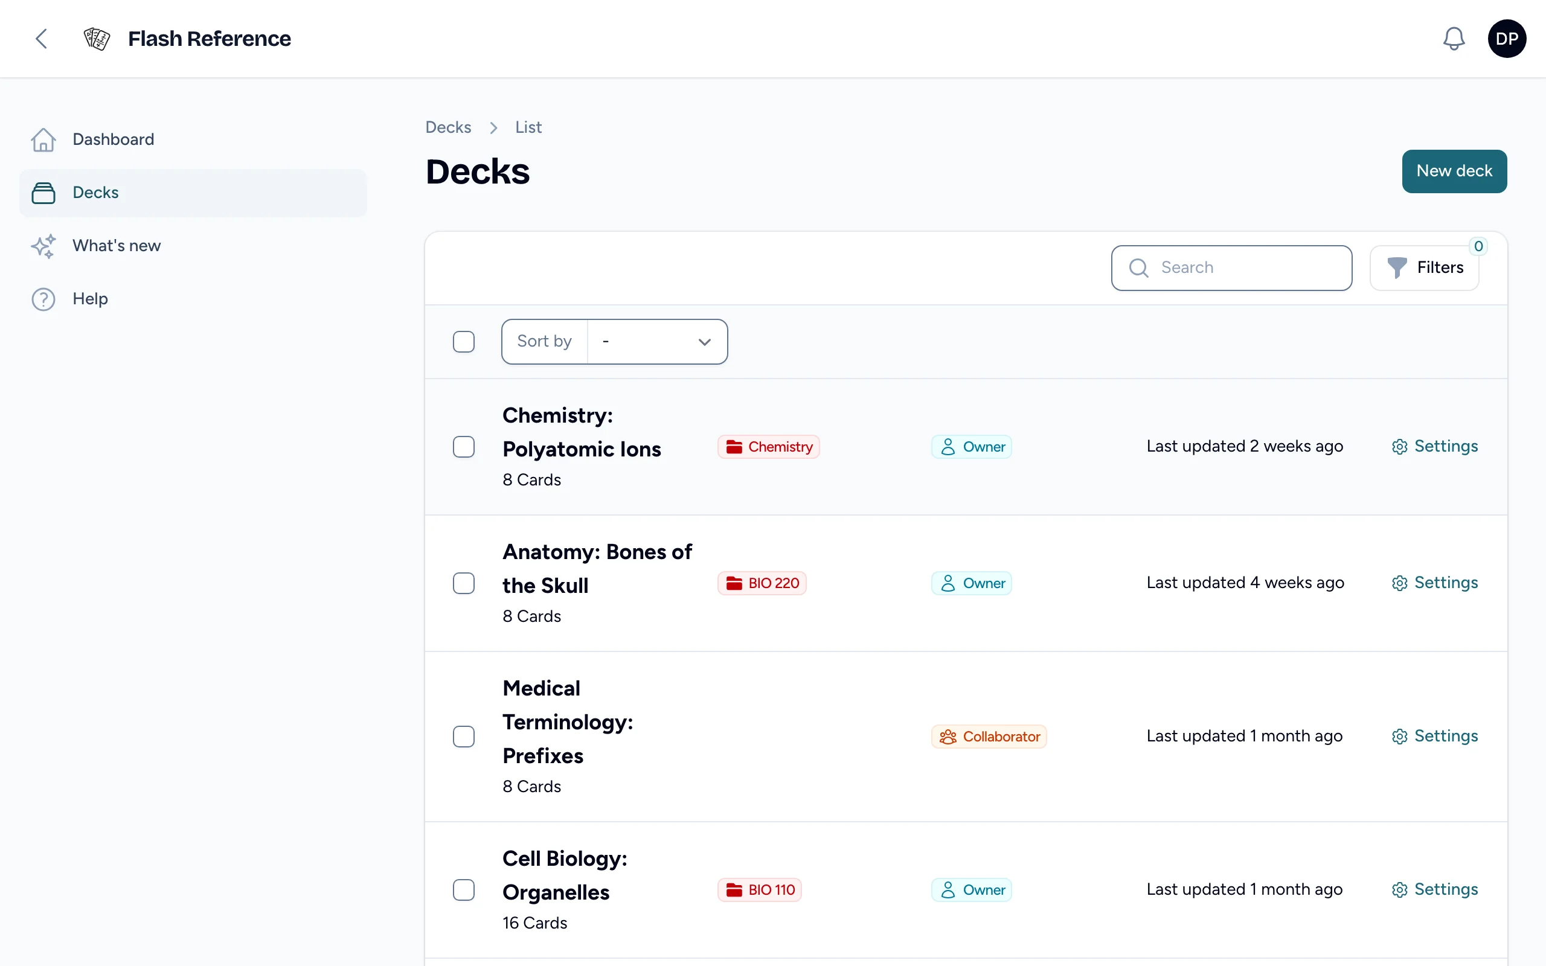Open the Filters button

pyautogui.click(x=1424, y=267)
